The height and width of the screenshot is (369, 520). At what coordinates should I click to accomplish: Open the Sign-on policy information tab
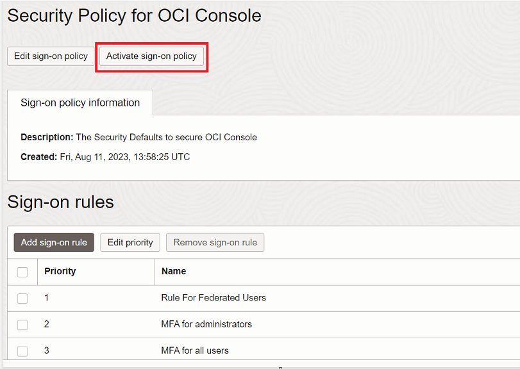point(80,102)
